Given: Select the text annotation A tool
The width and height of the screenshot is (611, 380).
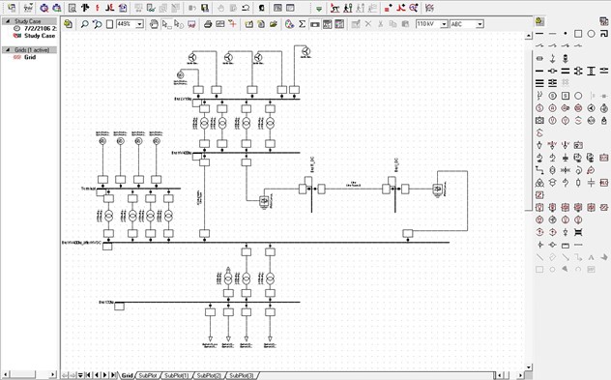Looking at the screenshot, I should coord(591,257).
